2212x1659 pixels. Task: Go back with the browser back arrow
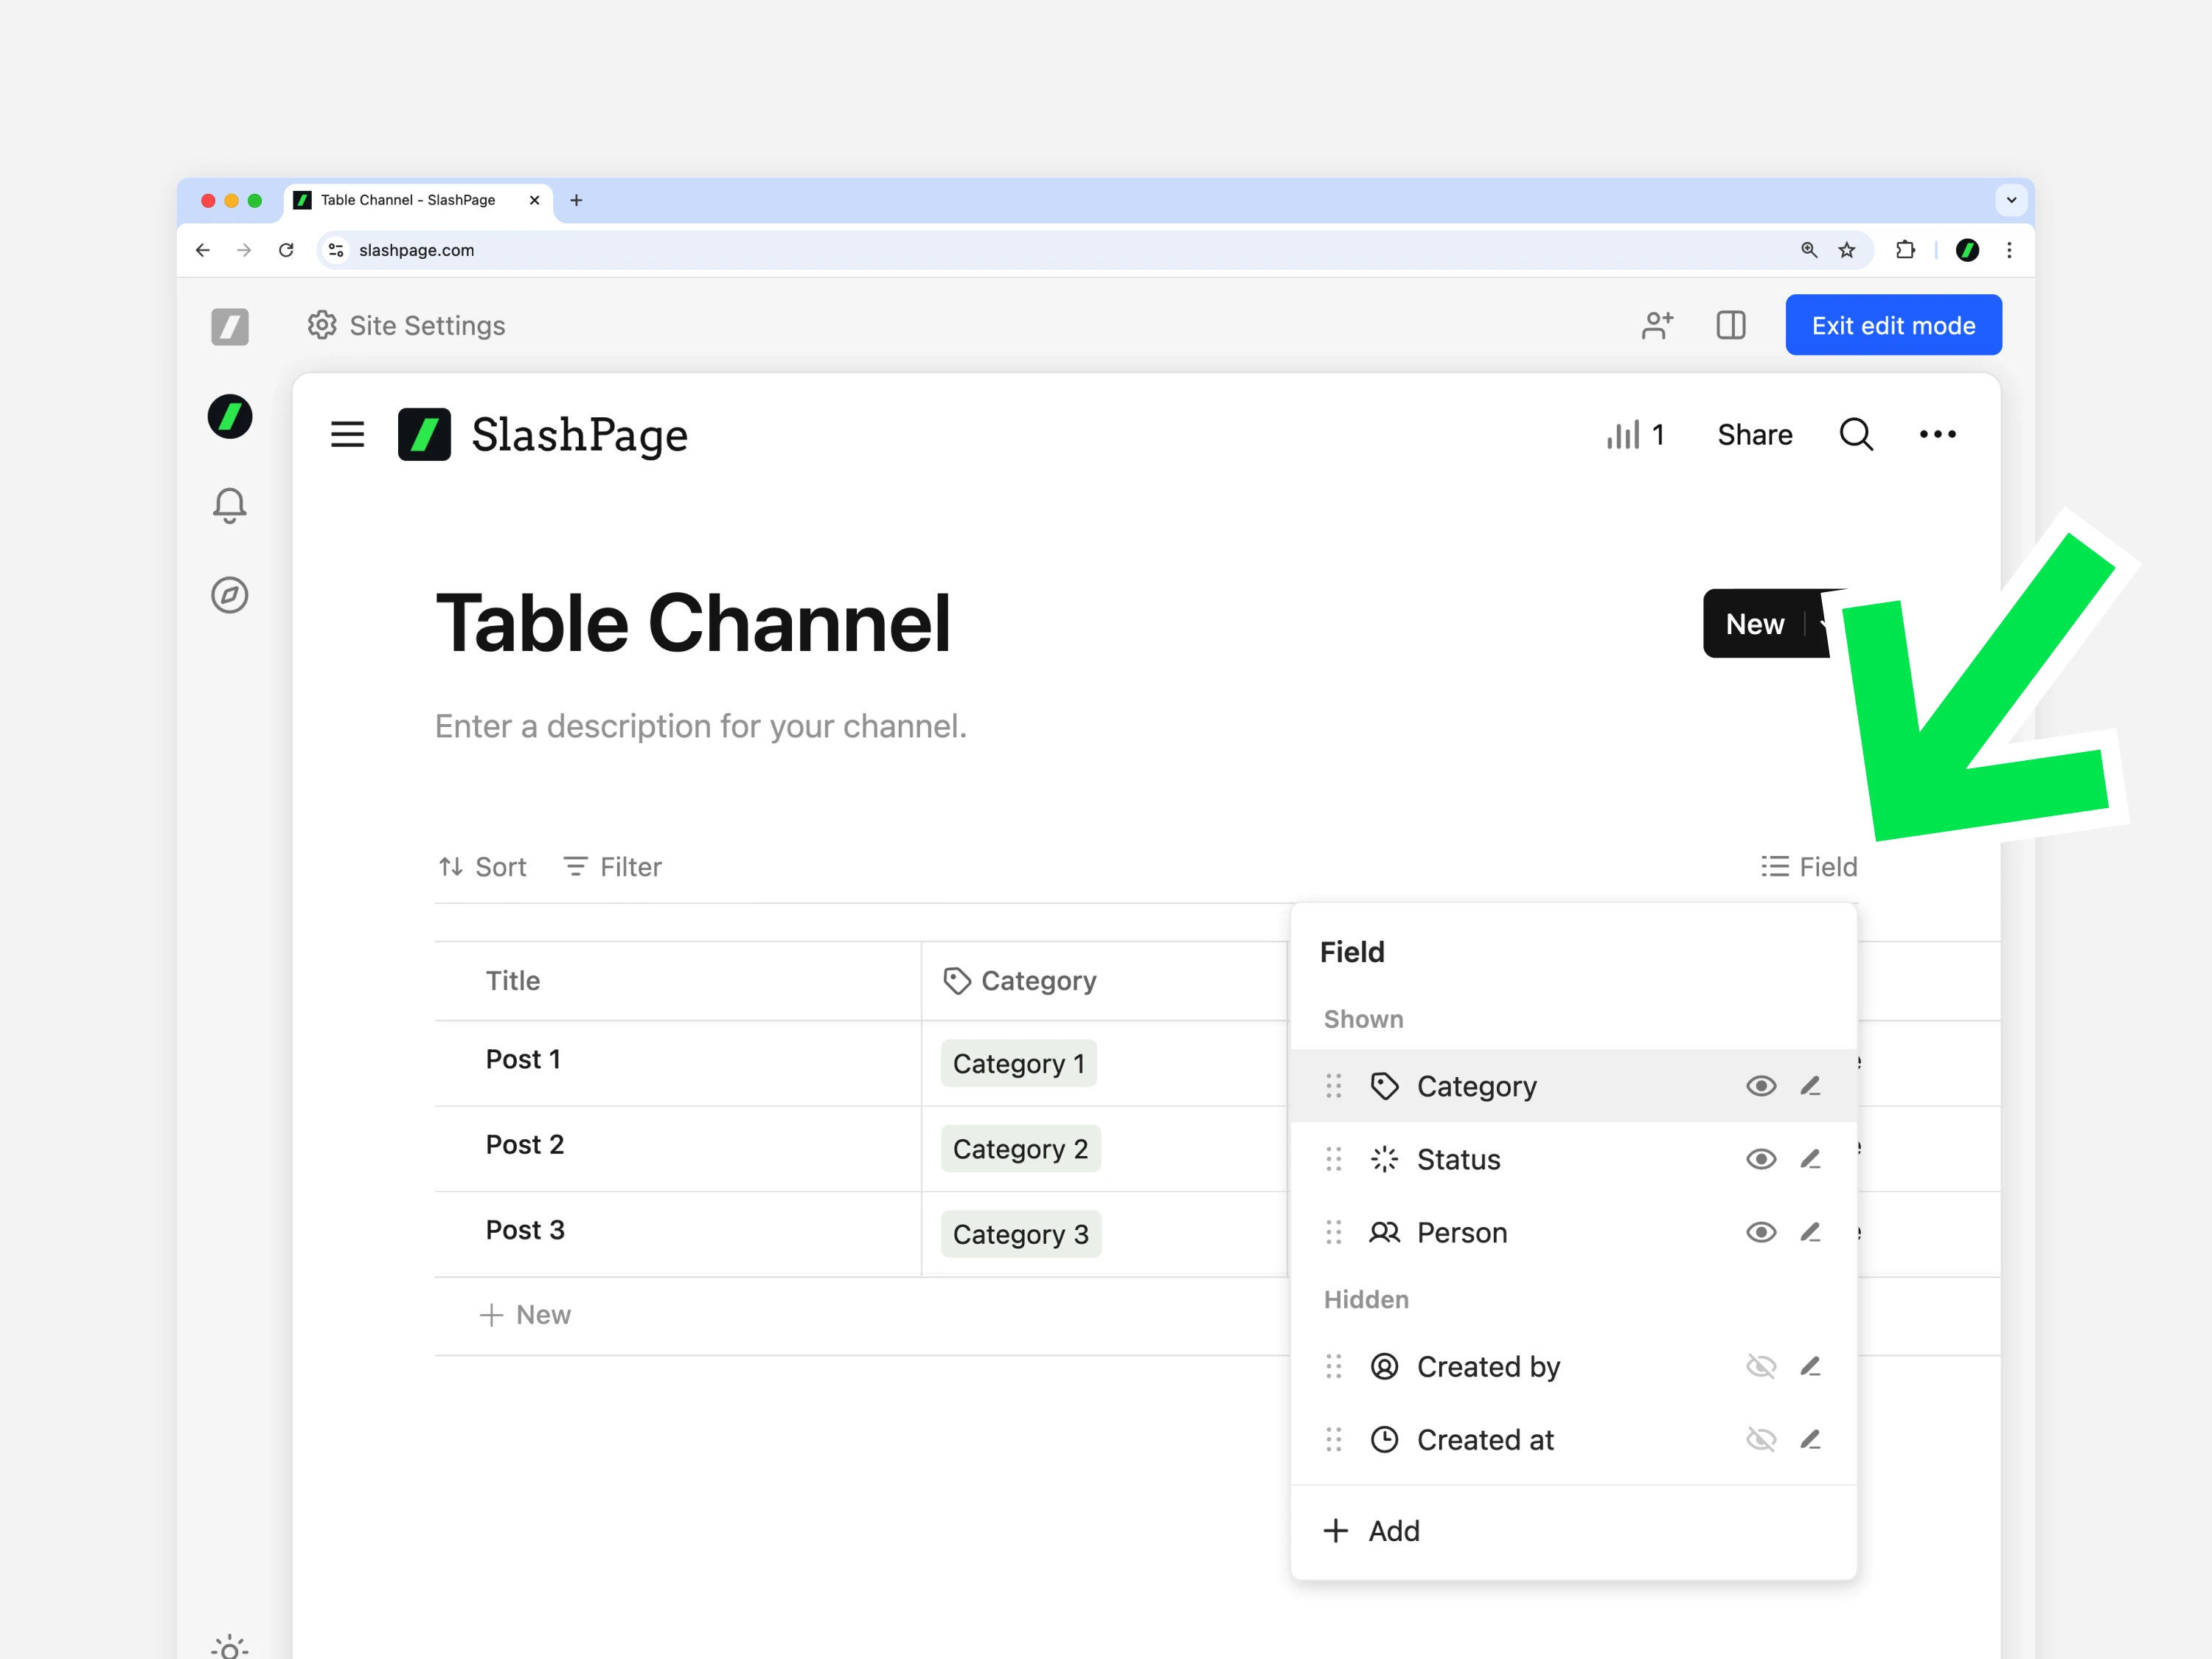tap(203, 250)
